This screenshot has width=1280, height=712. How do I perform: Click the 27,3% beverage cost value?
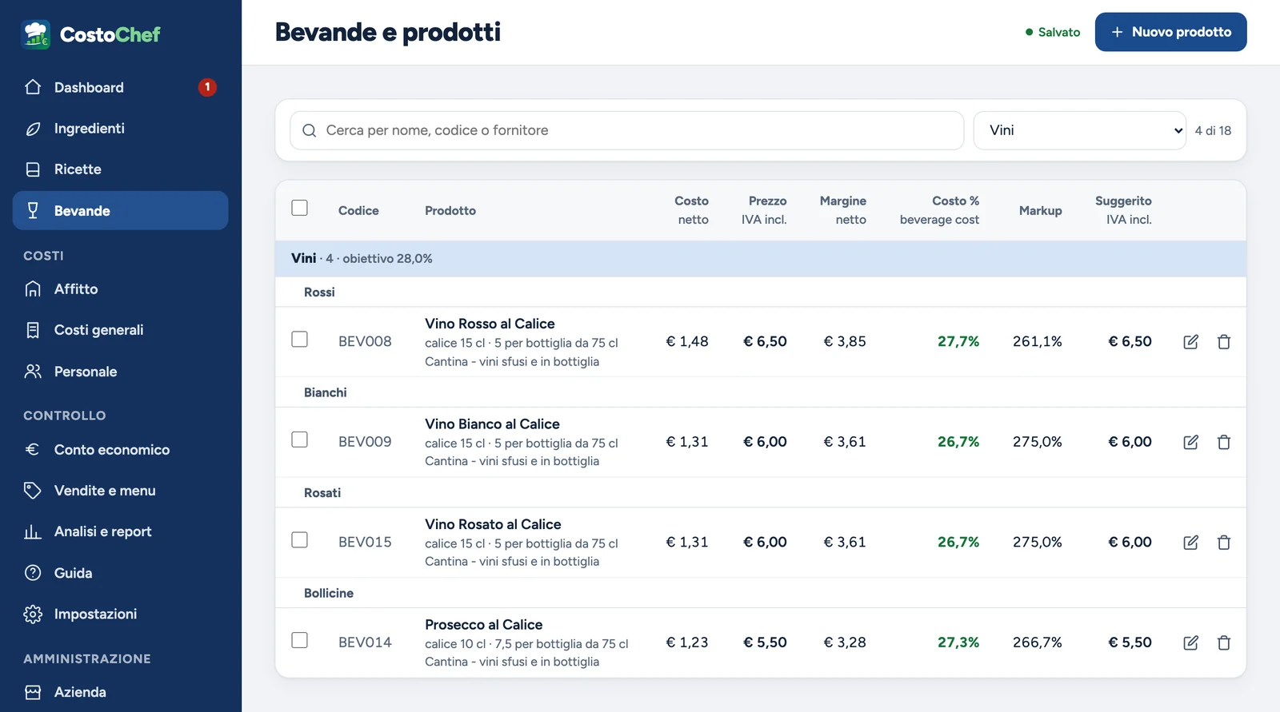[x=958, y=642]
